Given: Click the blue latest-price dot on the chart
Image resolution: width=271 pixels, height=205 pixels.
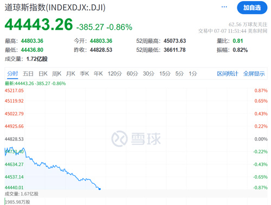Looking at the screenshot, I should tap(100, 189).
